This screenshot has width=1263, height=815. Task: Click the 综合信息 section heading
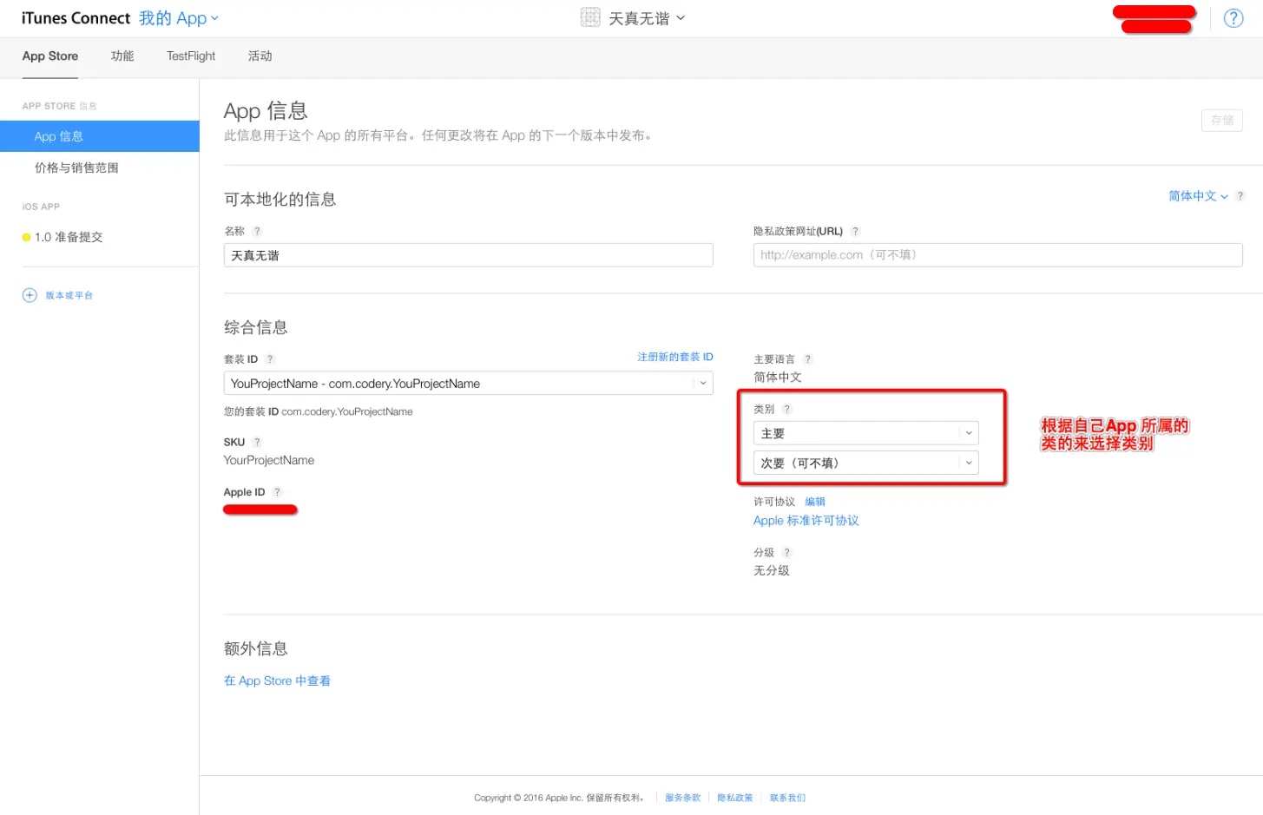point(256,327)
